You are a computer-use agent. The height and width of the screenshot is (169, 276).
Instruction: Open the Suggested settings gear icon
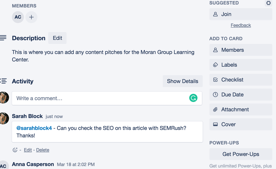click(x=268, y=3)
